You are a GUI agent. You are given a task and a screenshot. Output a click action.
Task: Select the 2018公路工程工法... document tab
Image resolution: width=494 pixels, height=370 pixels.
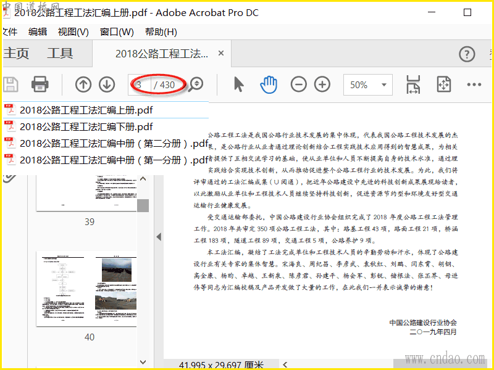click(x=162, y=54)
